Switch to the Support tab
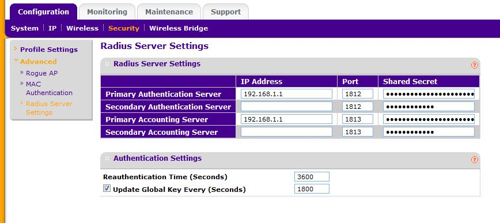 pos(226,12)
